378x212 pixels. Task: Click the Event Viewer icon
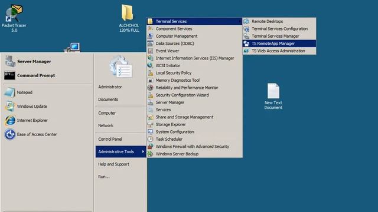(x=150, y=51)
